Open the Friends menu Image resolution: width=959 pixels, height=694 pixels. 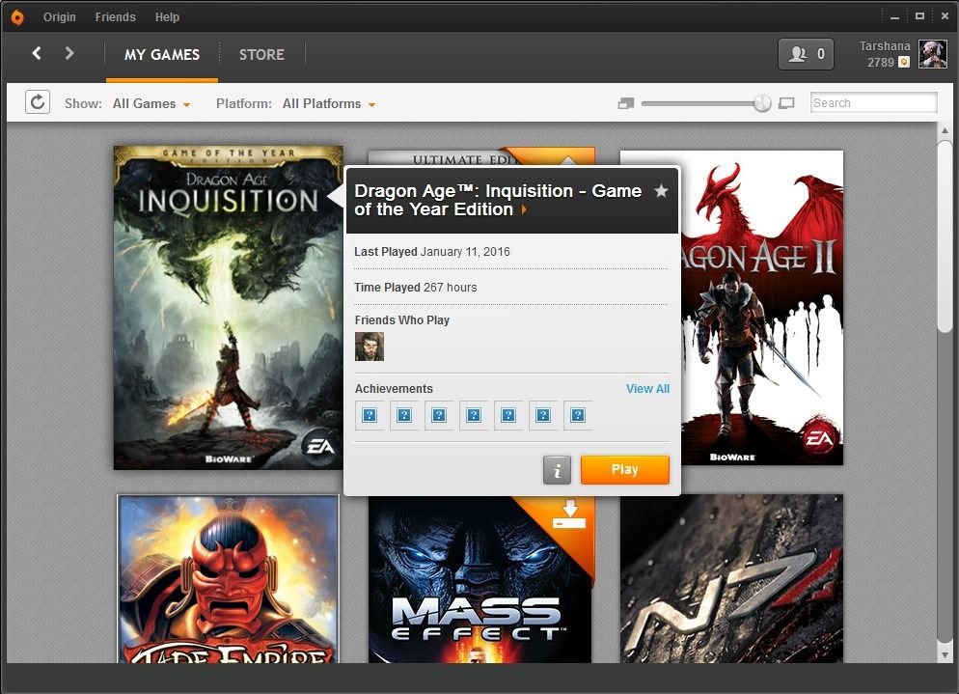coord(115,17)
